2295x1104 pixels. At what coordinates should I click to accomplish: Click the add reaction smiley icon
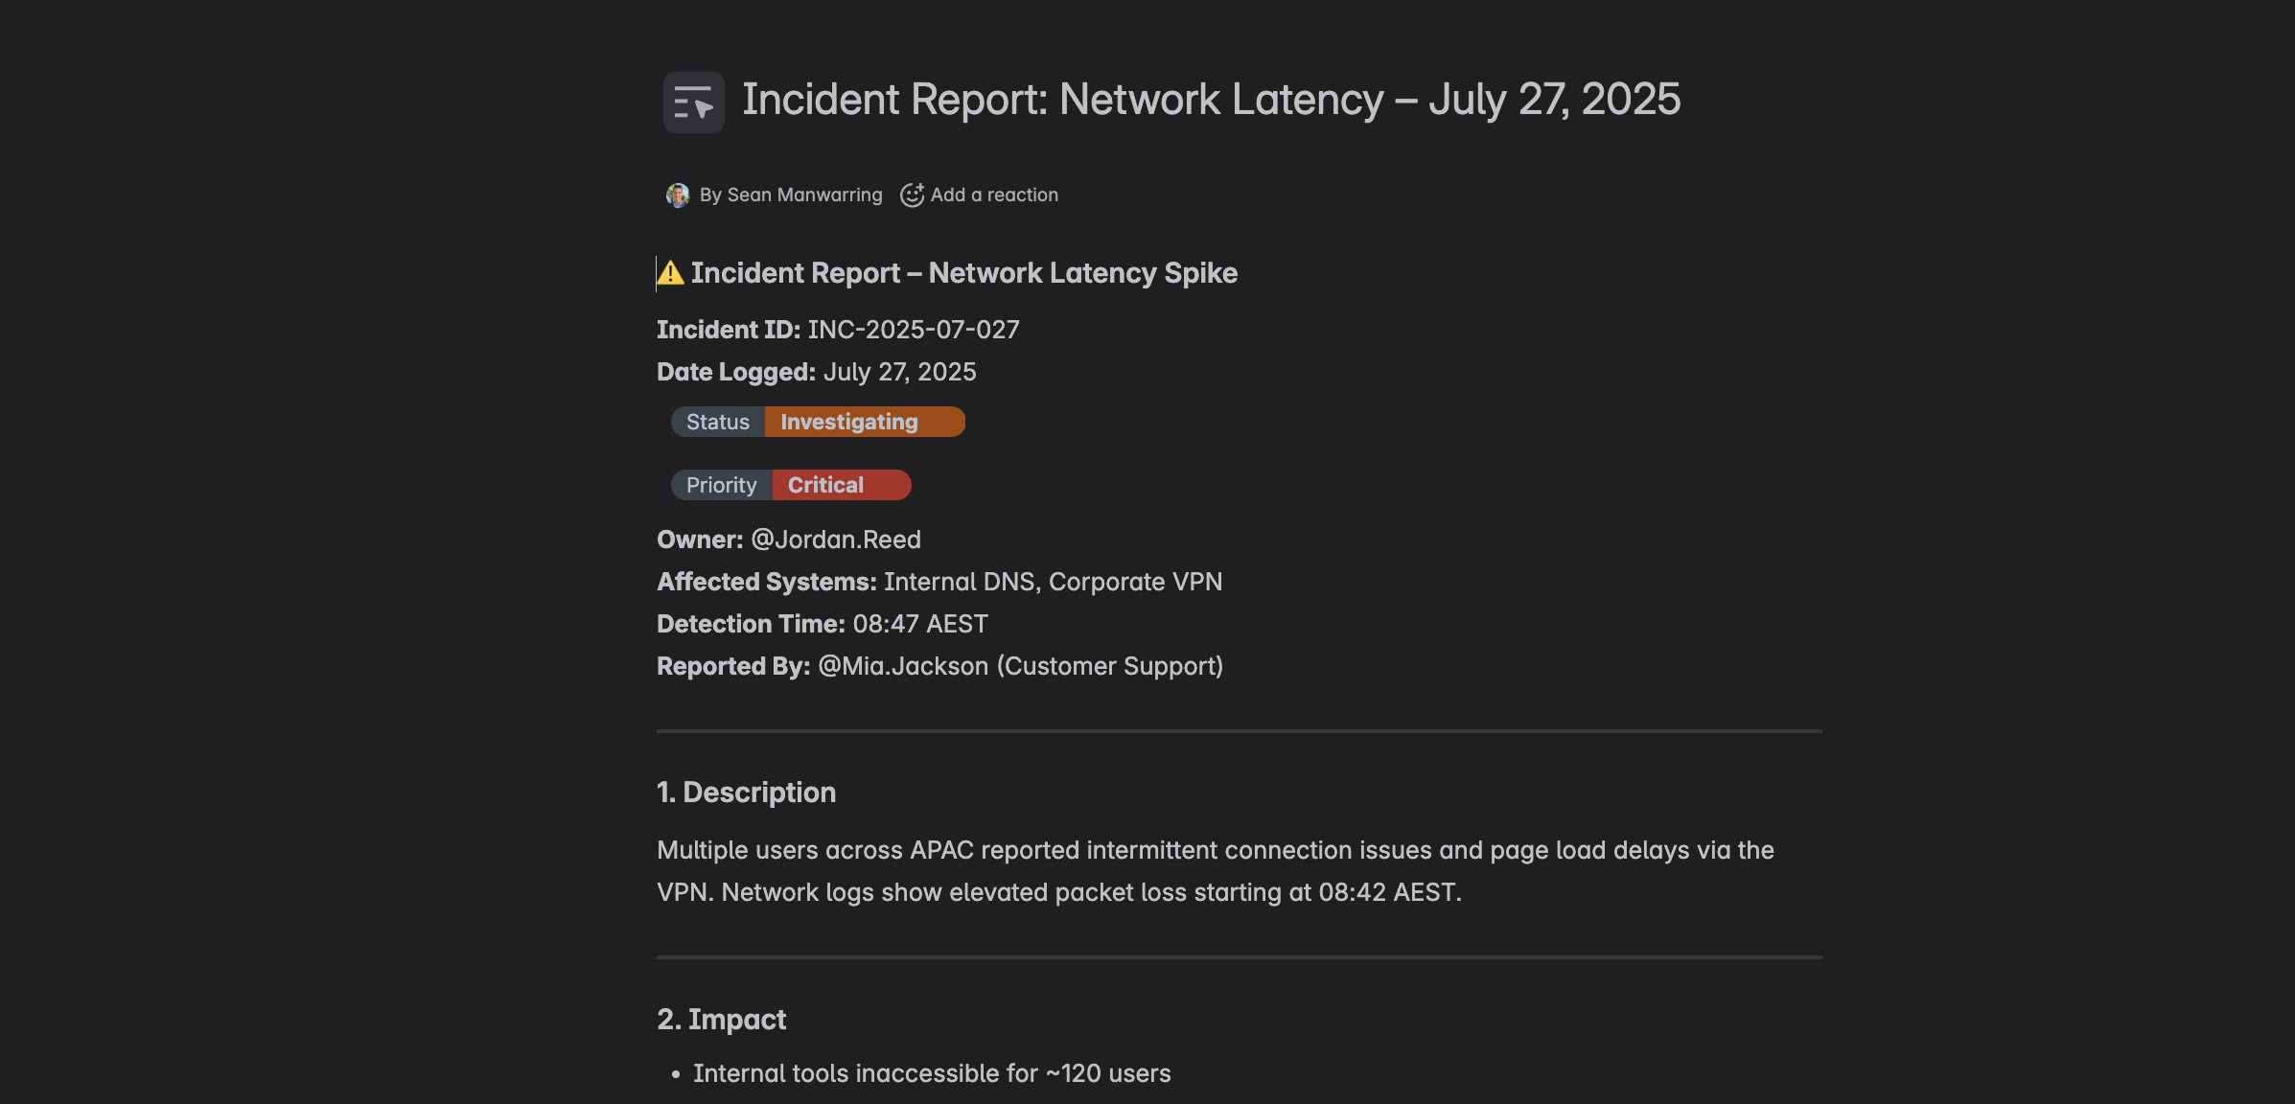pos(912,195)
